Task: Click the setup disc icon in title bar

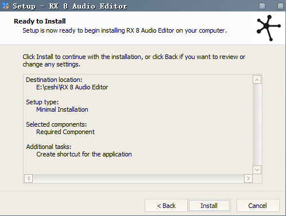Action: point(6,6)
